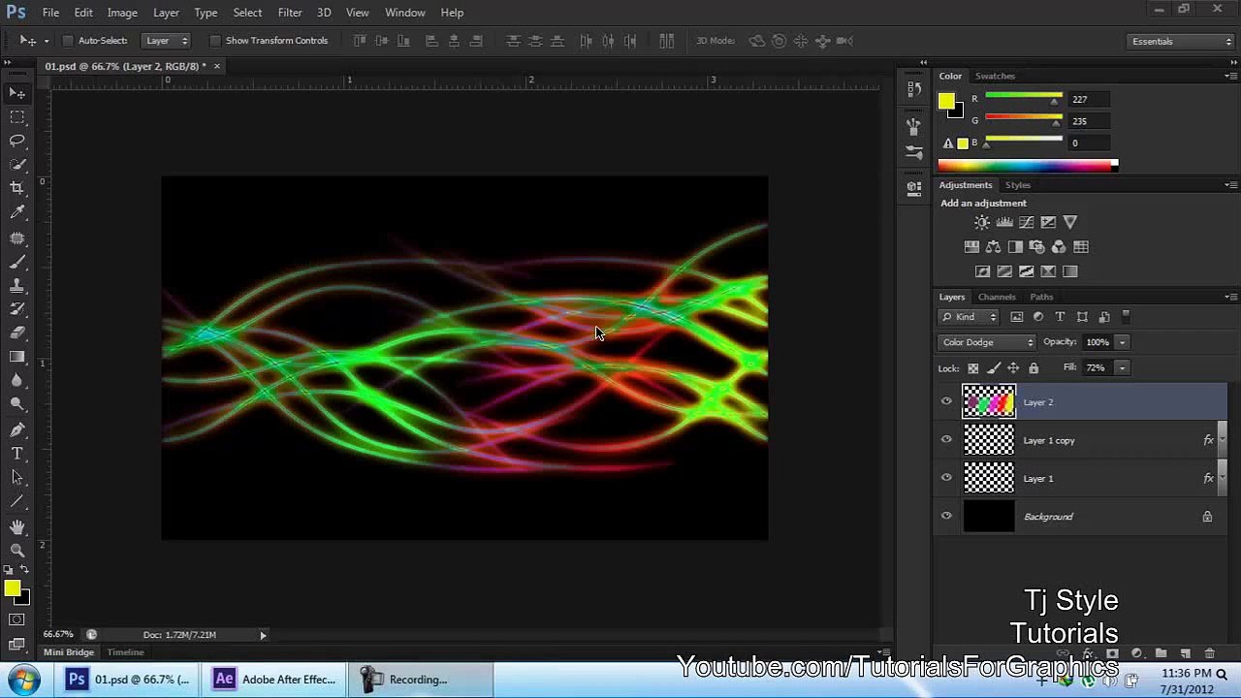Open the Auto-Select Layer dropdown
Image resolution: width=1241 pixels, height=698 pixels.
(167, 41)
